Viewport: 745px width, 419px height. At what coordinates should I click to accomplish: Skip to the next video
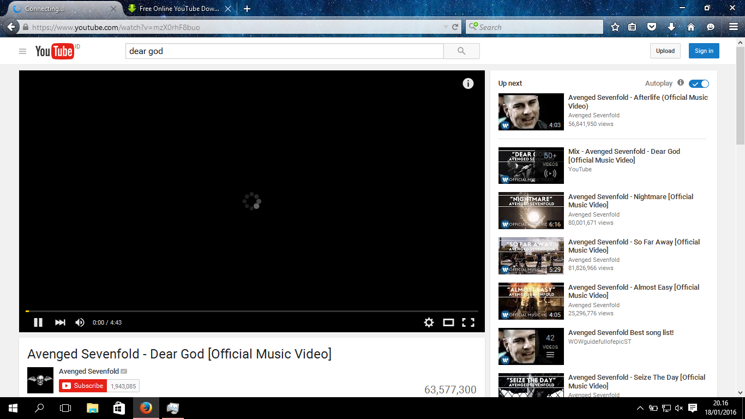click(60, 322)
